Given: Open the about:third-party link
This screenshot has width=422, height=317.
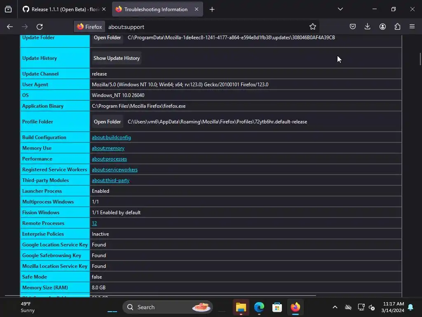Looking at the screenshot, I should [110, 181].
